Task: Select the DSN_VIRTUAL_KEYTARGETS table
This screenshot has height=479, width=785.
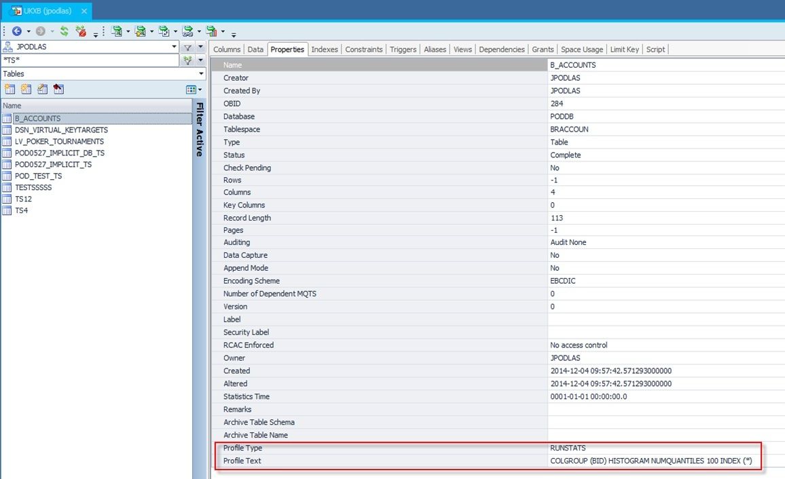Action: [x=61, y=130]
